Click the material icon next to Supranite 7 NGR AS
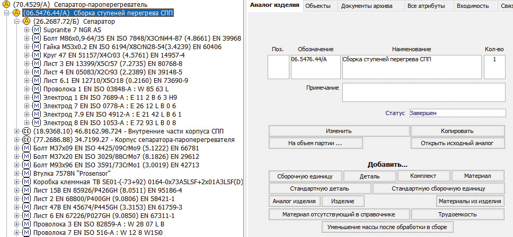Image resolution: width=513 pixels, height=237 pixels. coord(37,30)
